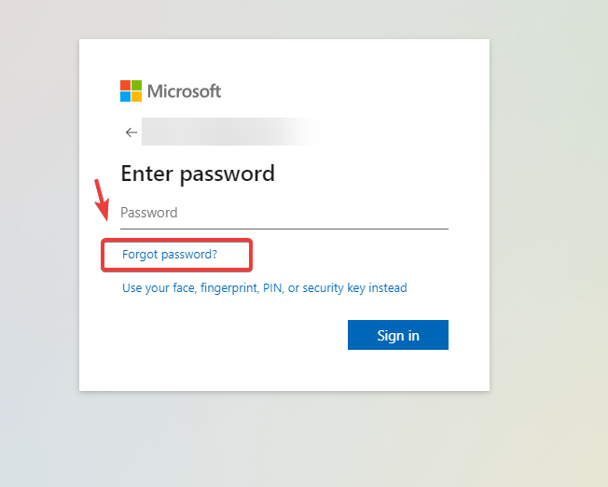Click the blue square of Microsoft logo
This screenshot has height=487, width=608.
click(125, 96)
